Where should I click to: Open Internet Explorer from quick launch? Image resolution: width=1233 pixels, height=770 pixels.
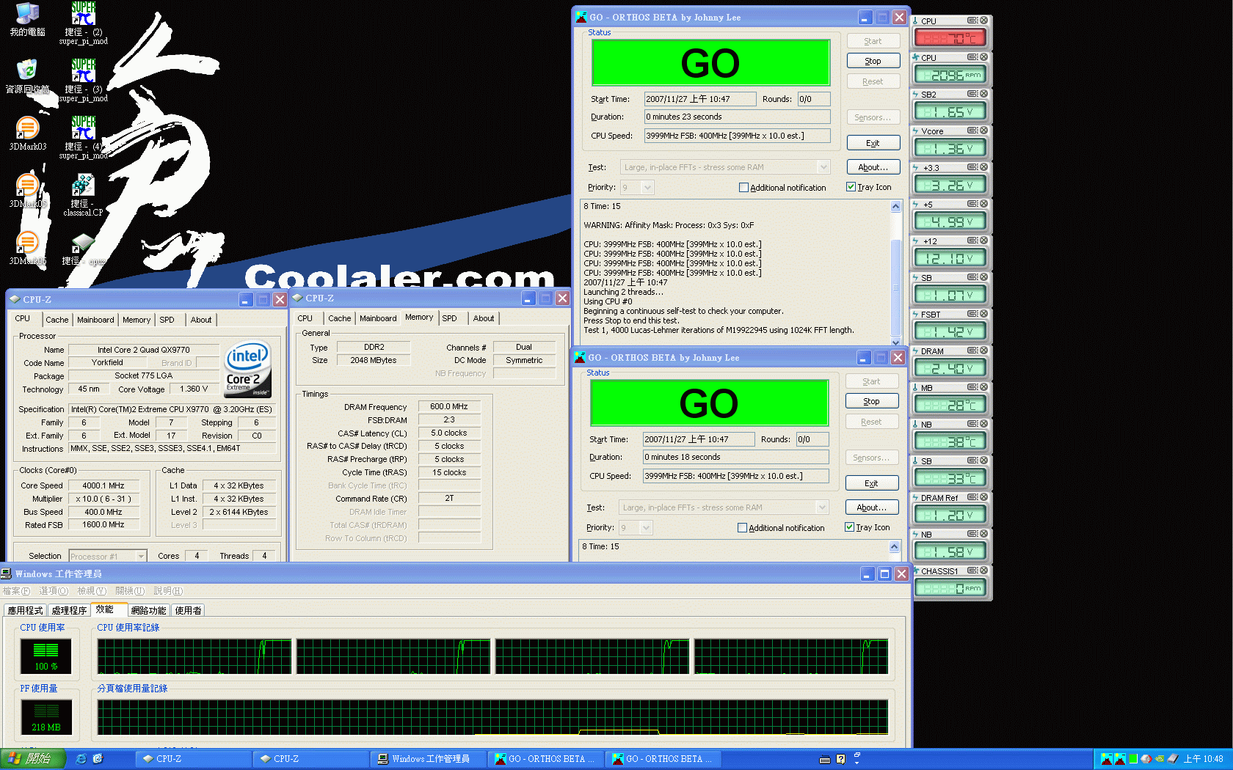[x=81, y=759]
